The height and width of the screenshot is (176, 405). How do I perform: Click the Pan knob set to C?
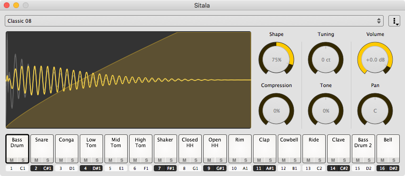[x=375, y=111]
